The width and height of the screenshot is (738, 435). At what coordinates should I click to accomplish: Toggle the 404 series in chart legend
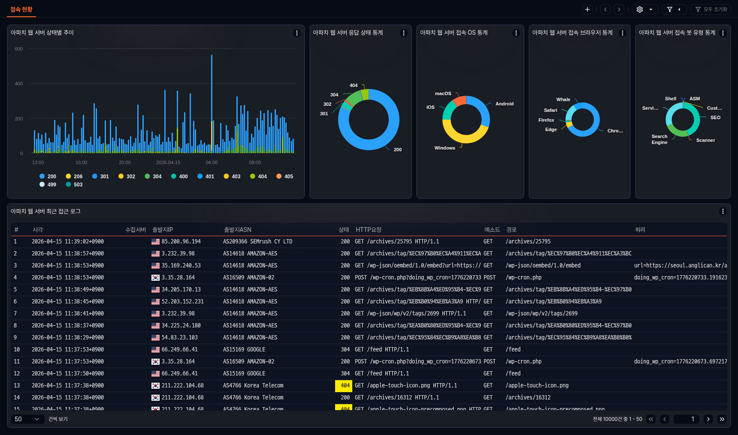coord(258,177)
